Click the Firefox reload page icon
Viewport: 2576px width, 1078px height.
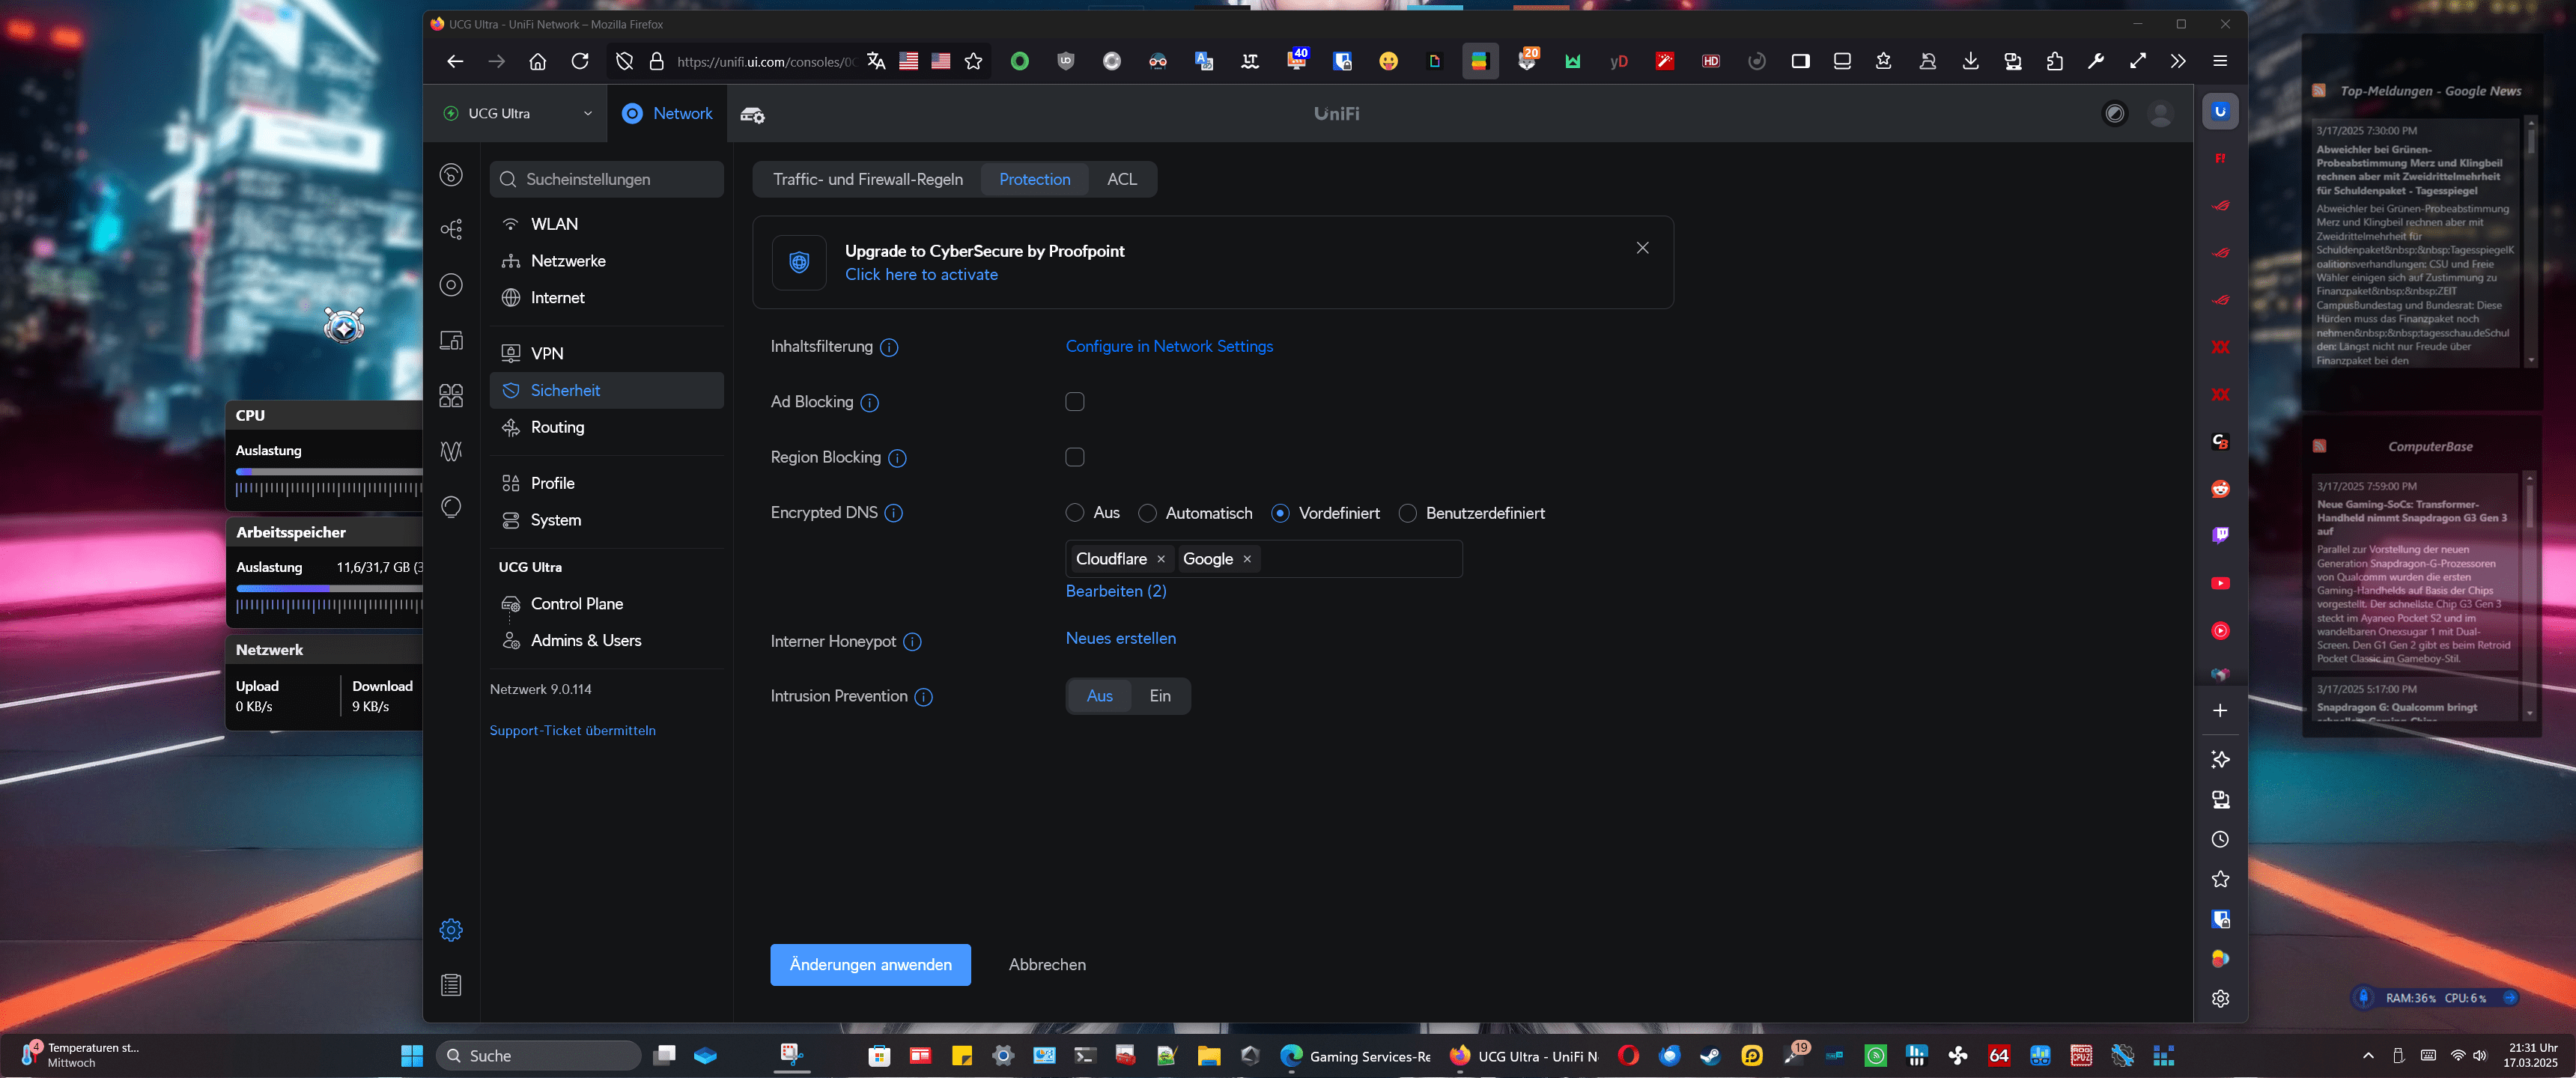pyautogui.click(x=580, y=61)
